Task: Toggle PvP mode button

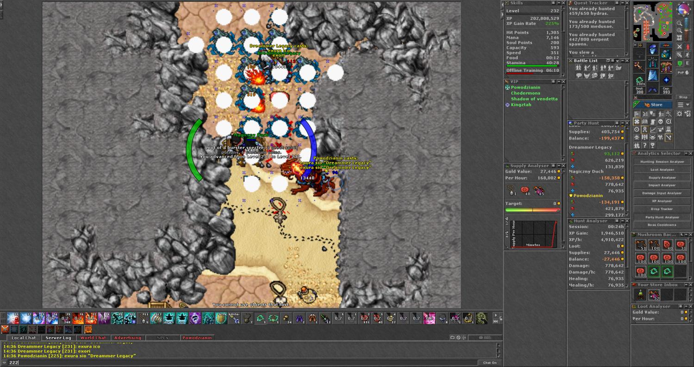Action: pyautogui.click(x=683, y=72)
